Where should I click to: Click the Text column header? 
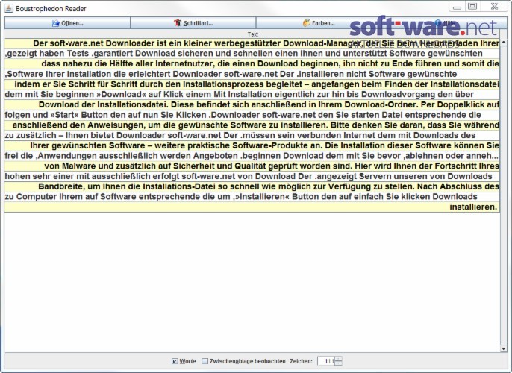point(252,34)
